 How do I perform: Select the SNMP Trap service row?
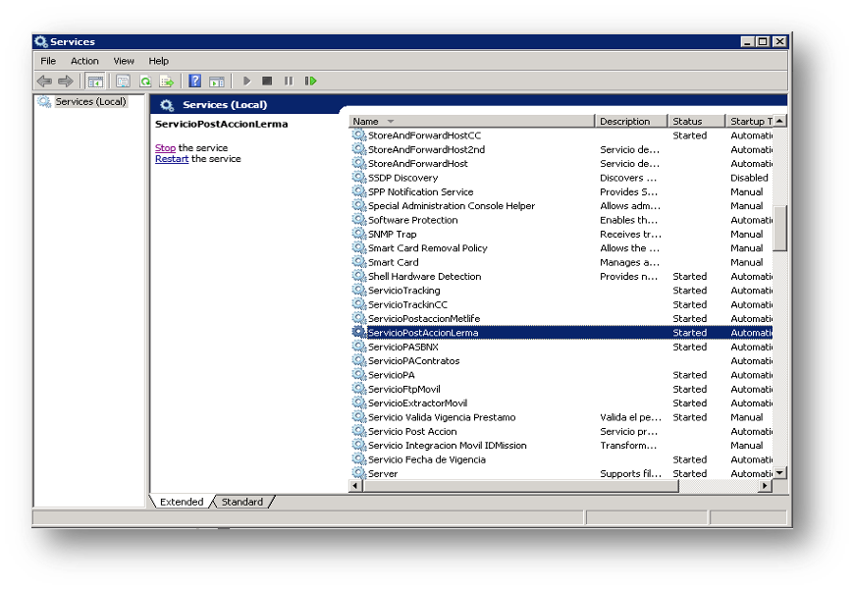click(392, 235)
